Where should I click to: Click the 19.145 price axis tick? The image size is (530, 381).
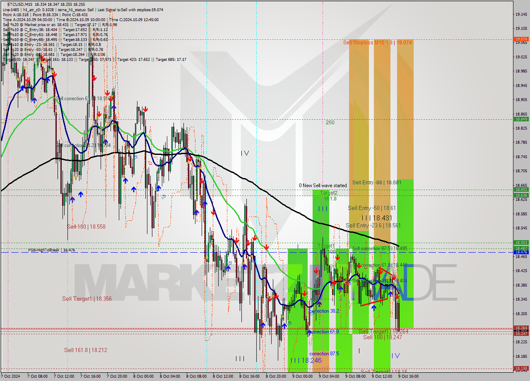click(x=521, y=14)
